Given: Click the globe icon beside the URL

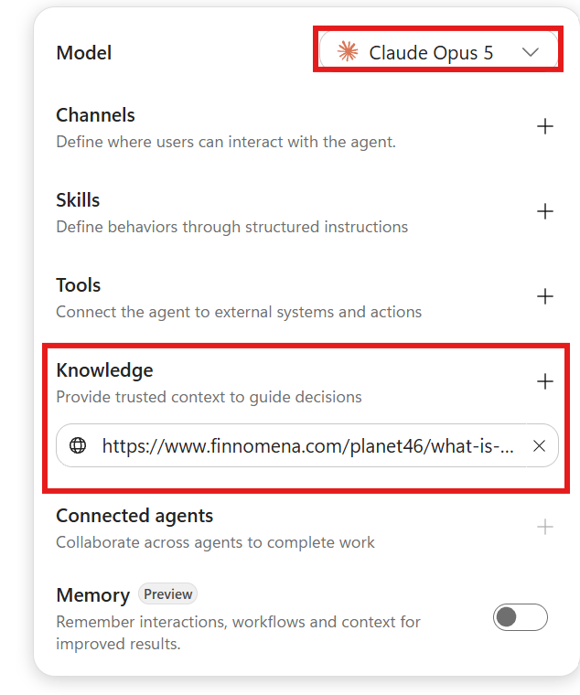Looking at the screenshot, I should pyautogui.click(x=78, y=445).
